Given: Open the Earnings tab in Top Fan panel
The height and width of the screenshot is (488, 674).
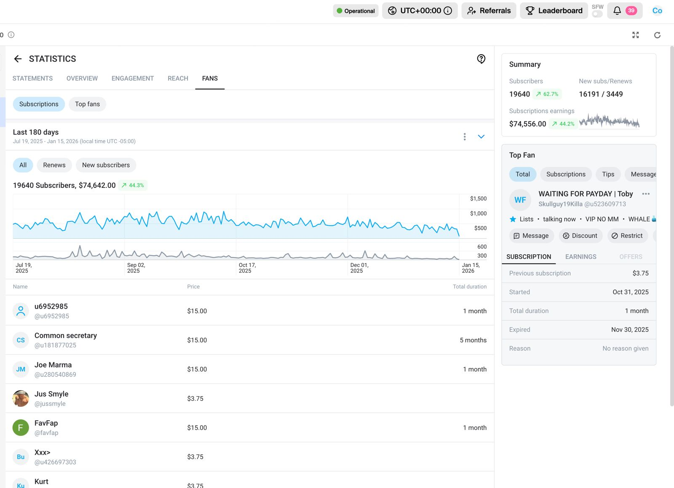Looking at the screenshot, I should 581,256.
